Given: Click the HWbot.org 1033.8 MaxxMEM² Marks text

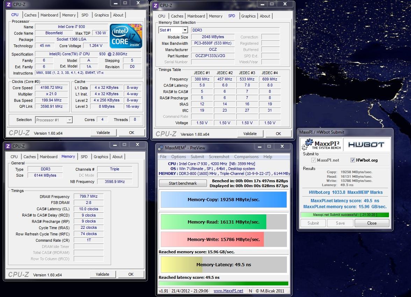Looking at the screenshot, I should (345, 192).
